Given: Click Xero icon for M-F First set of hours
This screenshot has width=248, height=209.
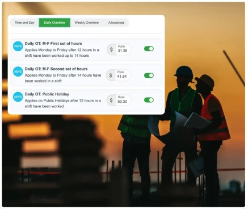Looking at the screenshot, I should click(x=18, y=46).
